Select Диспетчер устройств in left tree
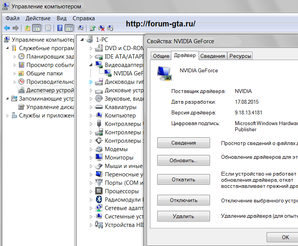298x246 pixels. point(50,90)
